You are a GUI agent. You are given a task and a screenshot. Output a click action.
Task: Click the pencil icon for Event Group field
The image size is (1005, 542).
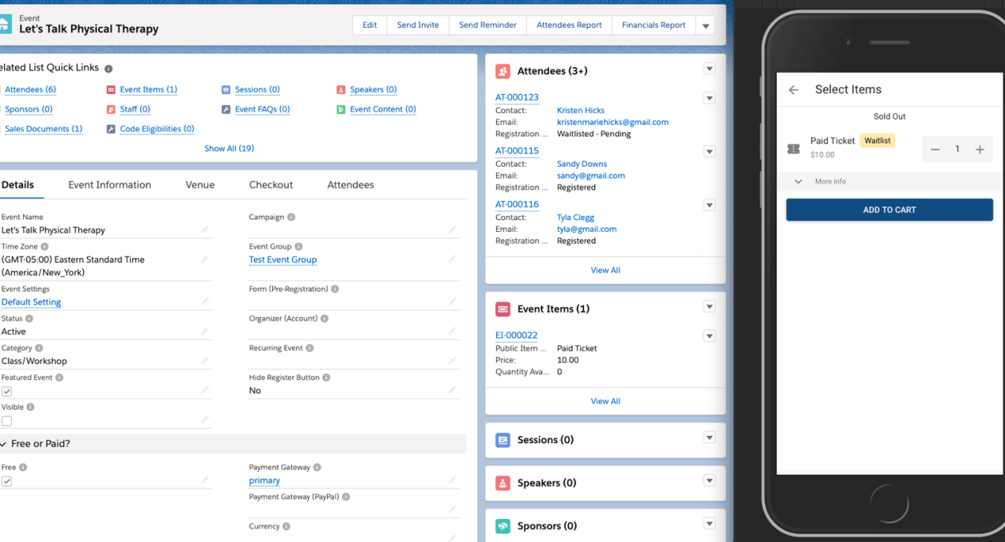tap(452, 259)
